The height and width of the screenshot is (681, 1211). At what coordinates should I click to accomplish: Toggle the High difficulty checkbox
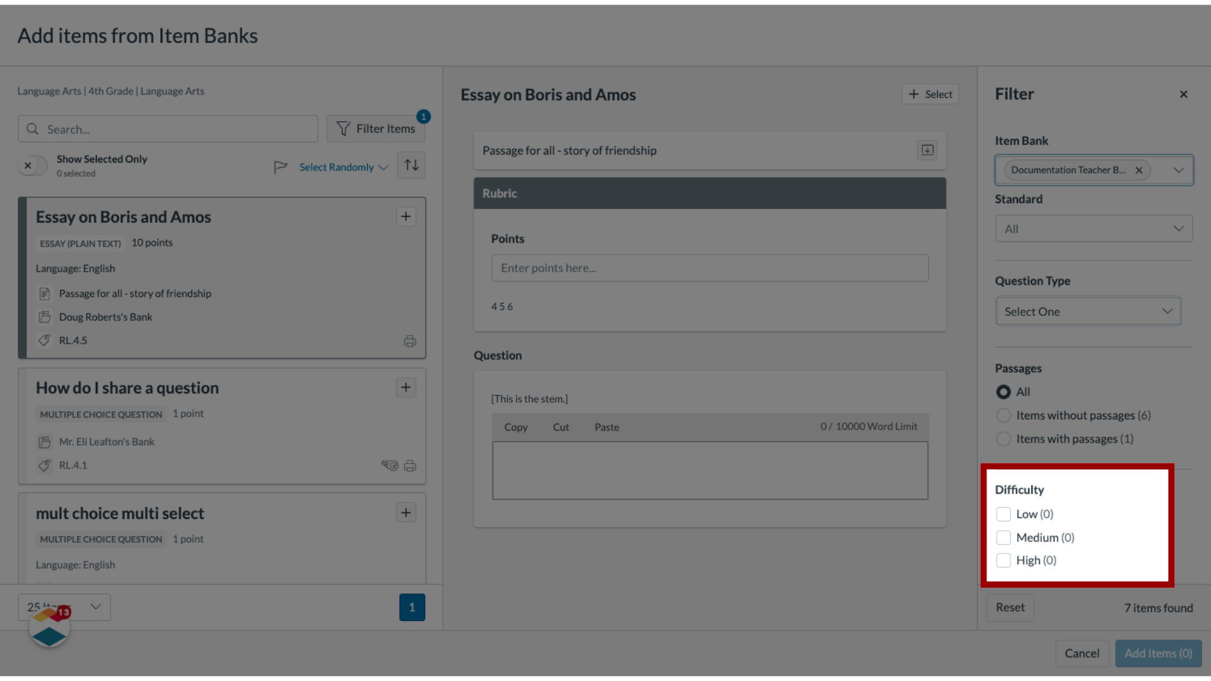click(x=1003, y=559)
